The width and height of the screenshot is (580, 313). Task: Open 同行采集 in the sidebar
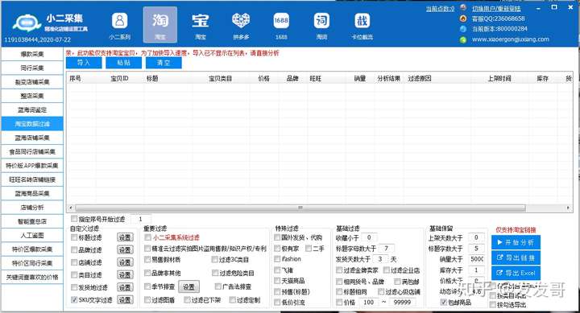click(x=32, y=68)
